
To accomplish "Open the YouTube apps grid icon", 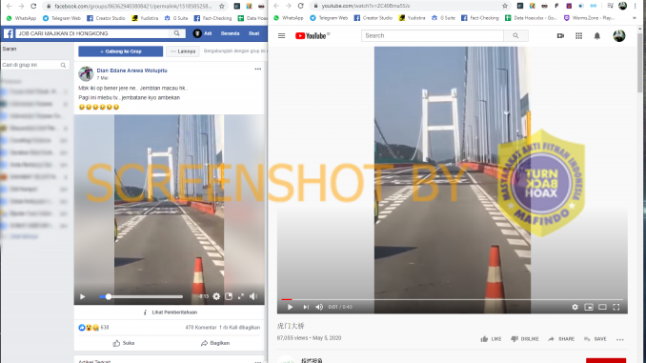I will point(579,36).
